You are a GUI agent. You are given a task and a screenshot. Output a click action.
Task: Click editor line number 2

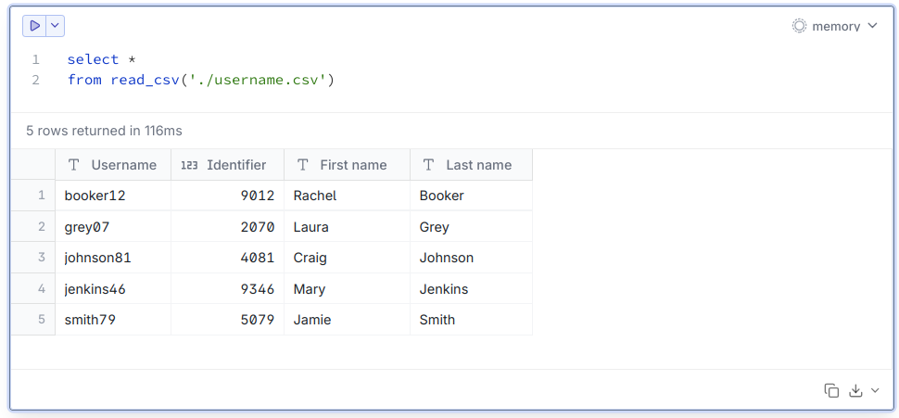coord(35,80)
